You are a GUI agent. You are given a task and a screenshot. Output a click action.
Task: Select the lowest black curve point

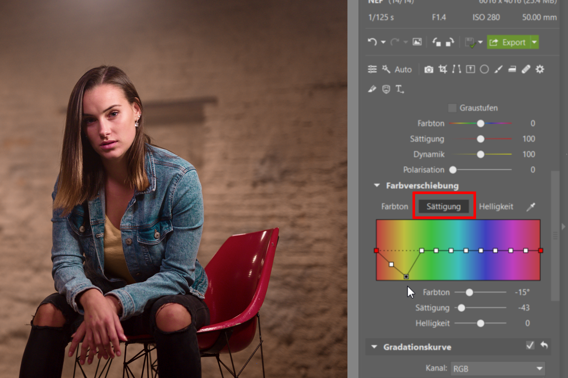(x=406, y=277)
